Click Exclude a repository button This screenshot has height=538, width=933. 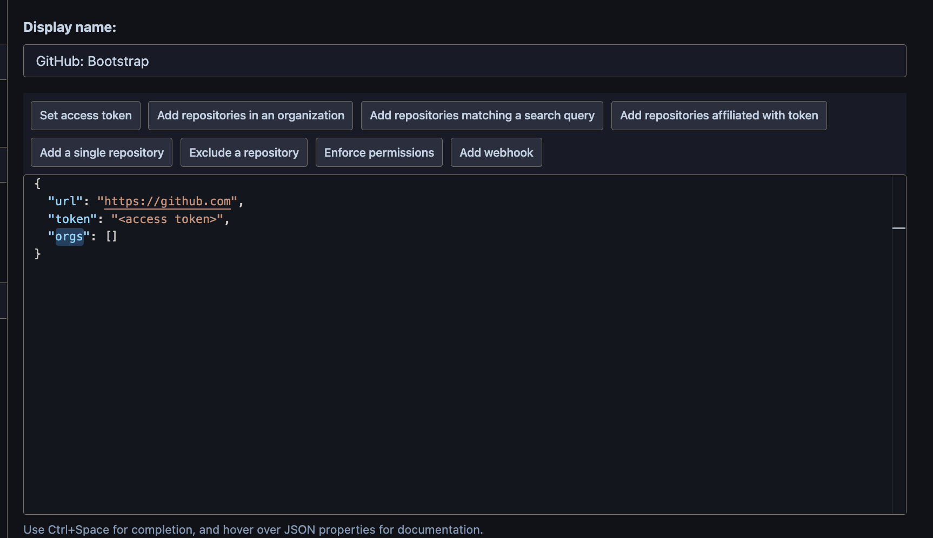click(x=244, y=152)
